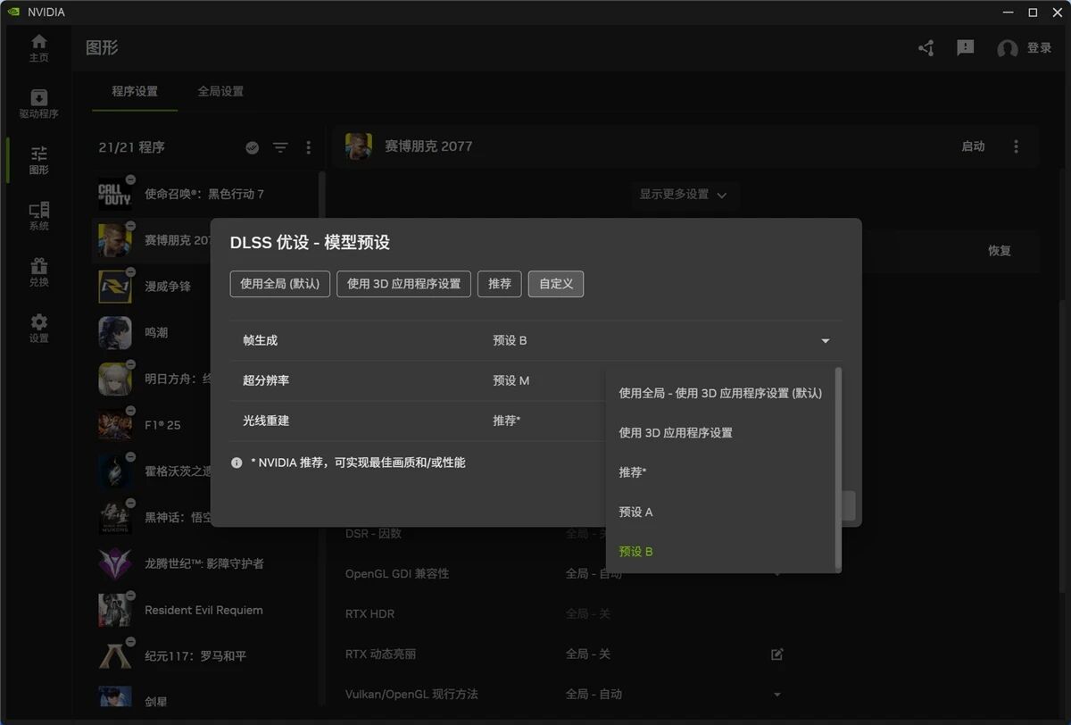1071x725 pixels.
Task: Select 使命召唤: 黑色行动 7 in program list
Action: click(204, 194)
